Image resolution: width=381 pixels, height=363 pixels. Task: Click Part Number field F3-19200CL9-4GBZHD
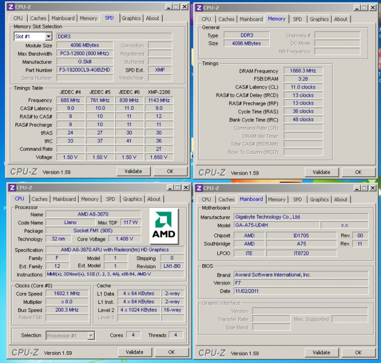point(85,70)
